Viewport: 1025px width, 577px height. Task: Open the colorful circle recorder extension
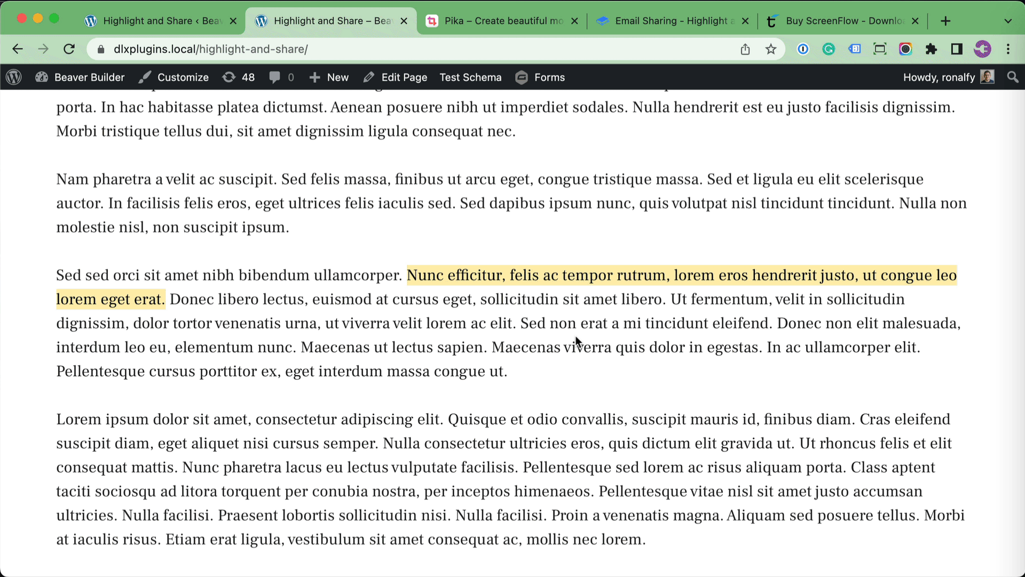pyautogui.click(x=905, y=49)
